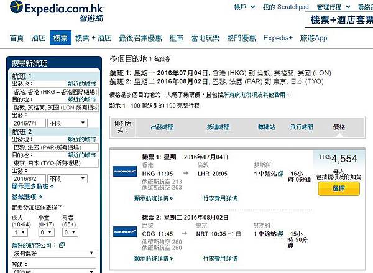The image size is (373, 273).
Task: Sort results by 出發時間
Action: point(162,127)
